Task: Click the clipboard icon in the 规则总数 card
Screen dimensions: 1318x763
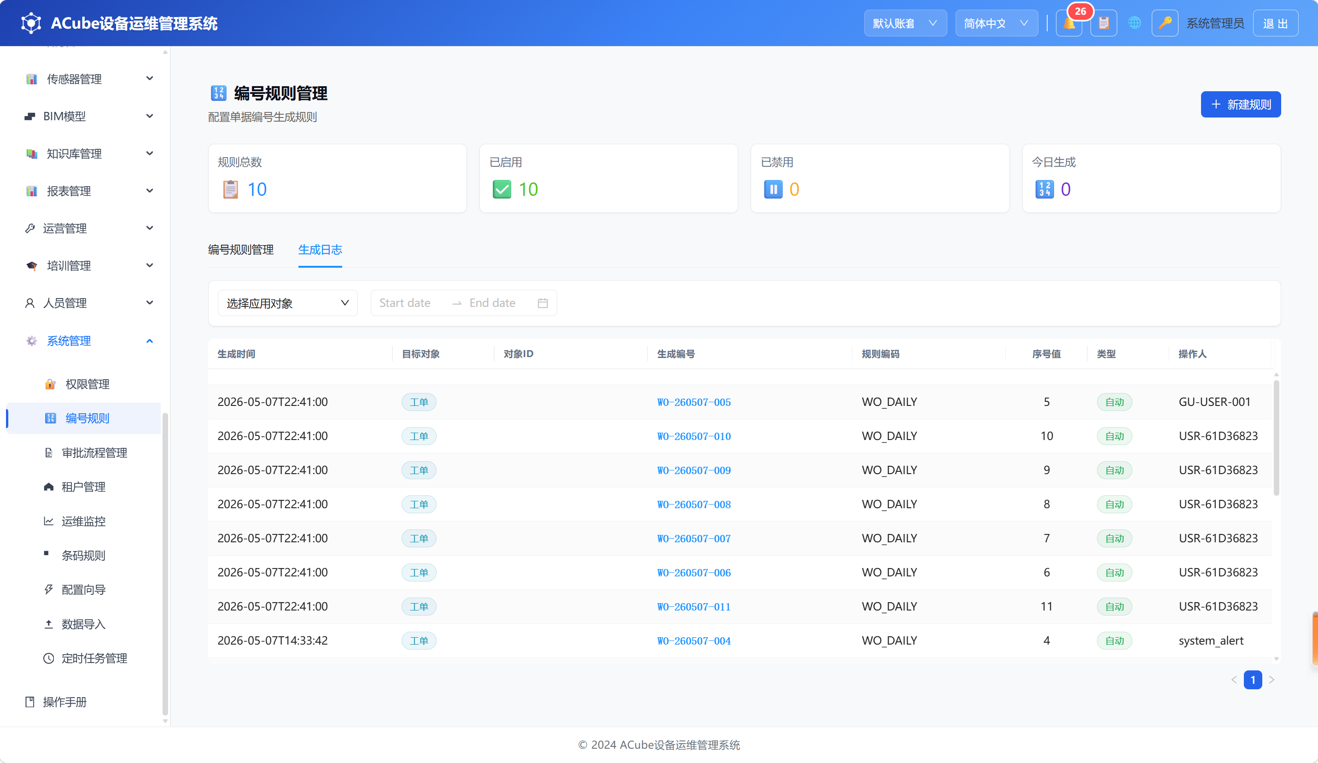Action: pyautogui.click(x=231, y=189)
